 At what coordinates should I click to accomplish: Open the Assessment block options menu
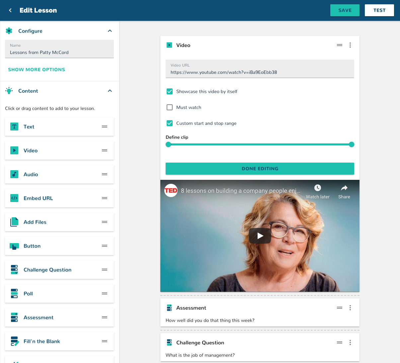(x=350, y=308)
